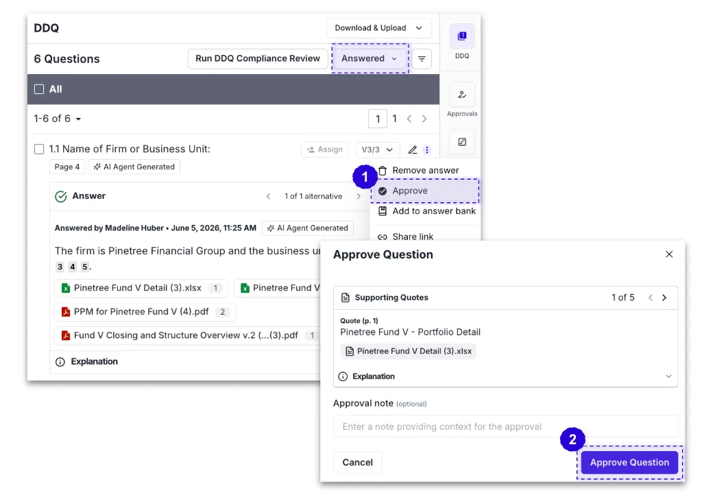Screen dimensions: 702x495
Task: Close the Approve Question dialog
Action: coord(669,254)
